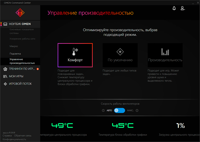The width and height of the screenshot is (200, 142).
Task: Open ТРЕНИНГИ ПО ИГР section
Action: pyautogui.click(x=20, y=69)
